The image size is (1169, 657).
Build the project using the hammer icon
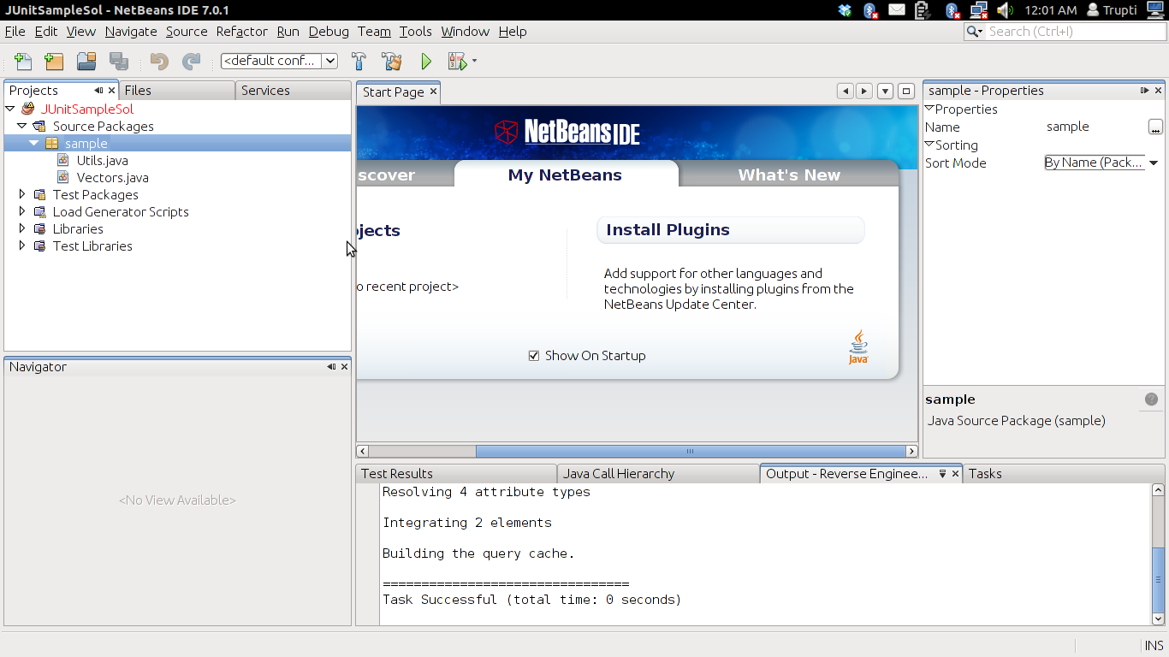click(x=358, y=61)
